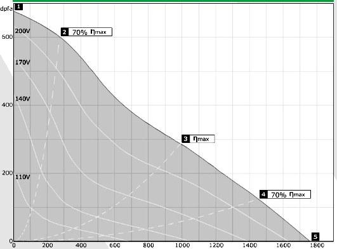Click the 1200 tick on the flow axis
The width and height of the screenshot is (337, 249).
216,245
